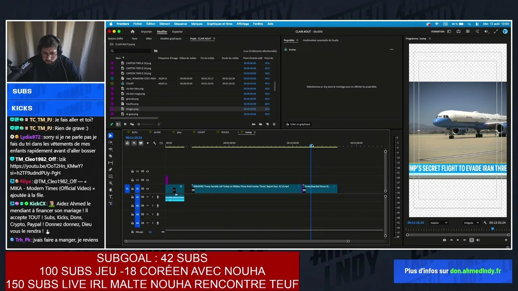This screenshot has height=291, width=518.
Task: Sort project items by Nom column
Action: click(119, 58)
